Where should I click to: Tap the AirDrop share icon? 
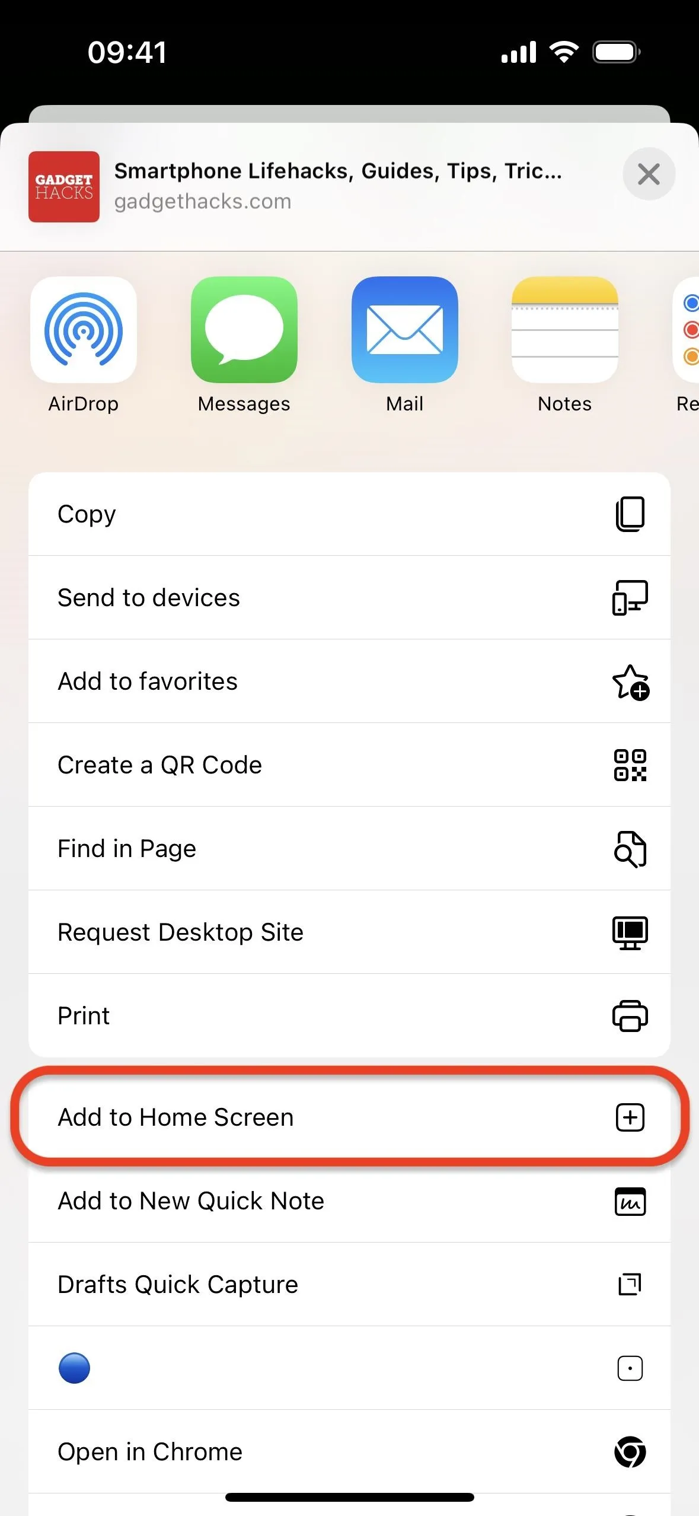point(84,330)
